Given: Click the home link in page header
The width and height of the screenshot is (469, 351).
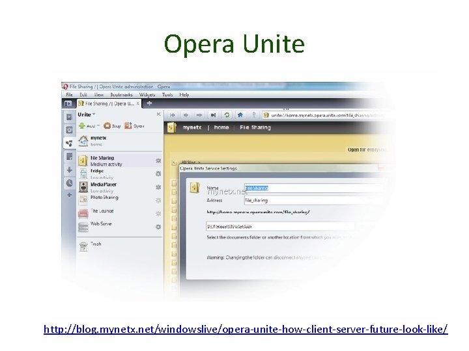Looking at the screenshot, I should coord(221,127).
